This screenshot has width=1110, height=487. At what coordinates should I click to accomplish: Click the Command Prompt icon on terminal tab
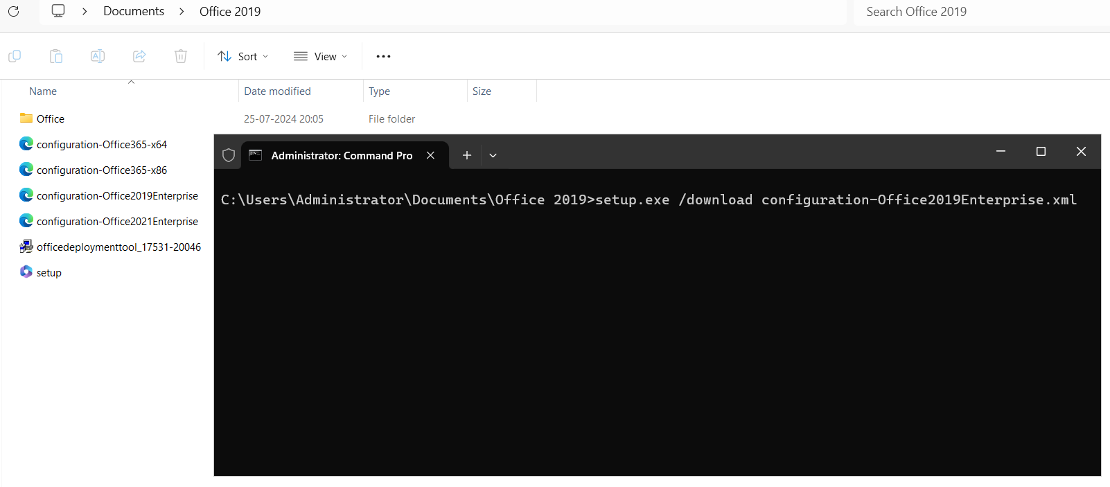click(x=255, y=155)
